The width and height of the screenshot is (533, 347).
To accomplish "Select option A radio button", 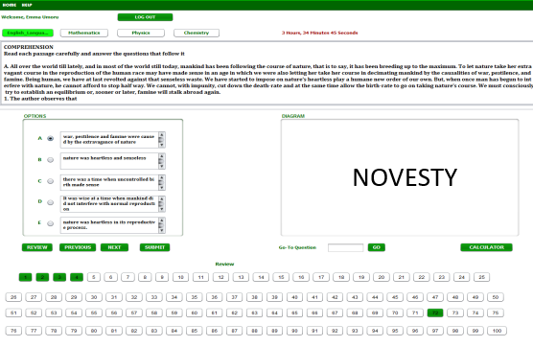I will [x=50, y=138].
